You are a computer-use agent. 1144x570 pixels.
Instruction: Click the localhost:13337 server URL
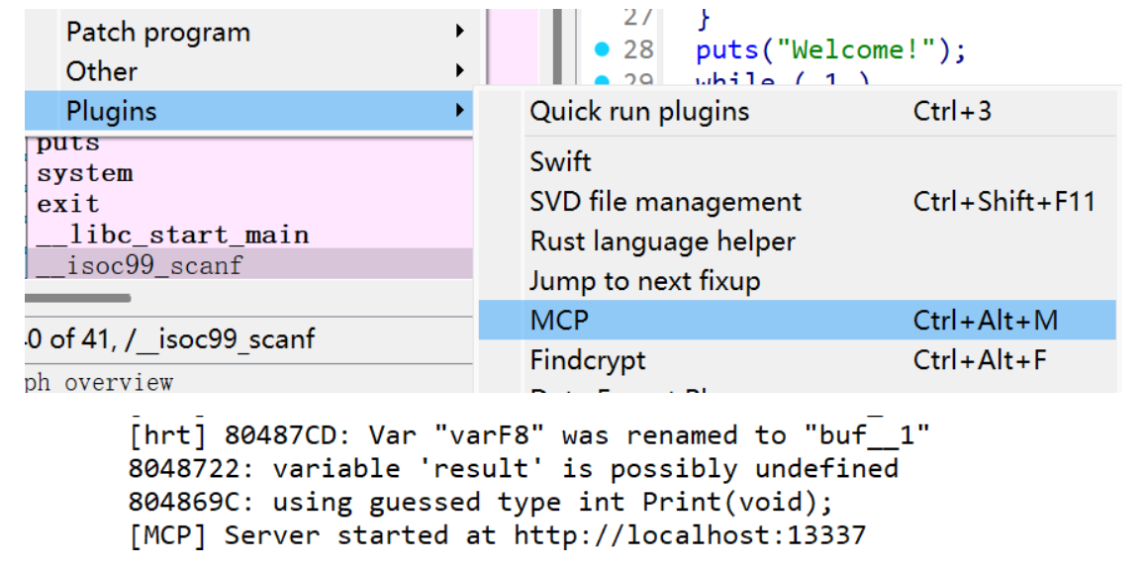pos(689,535)
